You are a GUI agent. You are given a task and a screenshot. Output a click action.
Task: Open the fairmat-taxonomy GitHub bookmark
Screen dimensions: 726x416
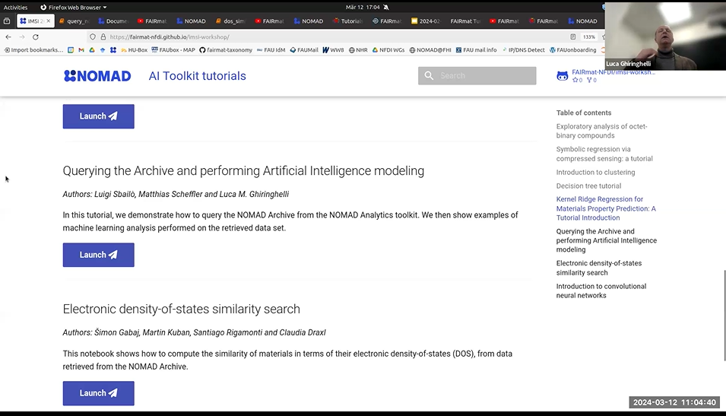point(226,50)
